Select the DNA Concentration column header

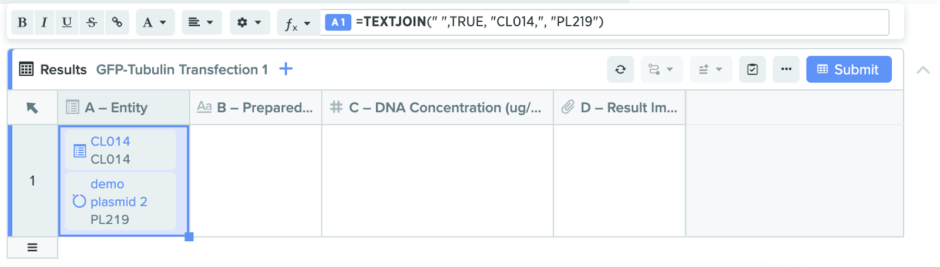tap(438, 108)
